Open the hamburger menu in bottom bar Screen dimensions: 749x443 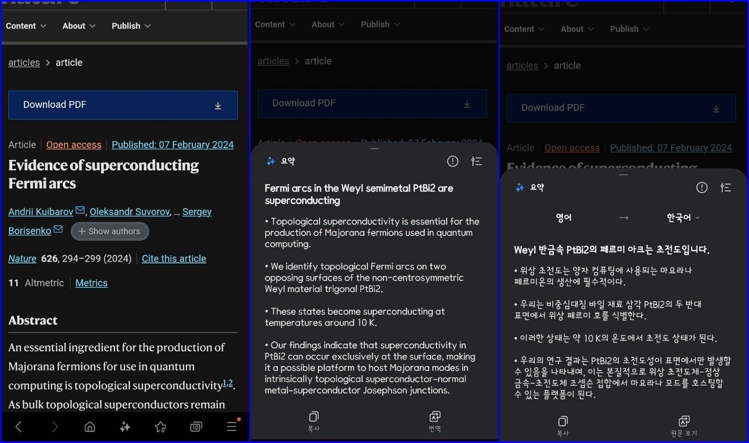click(x=232, y=426)
